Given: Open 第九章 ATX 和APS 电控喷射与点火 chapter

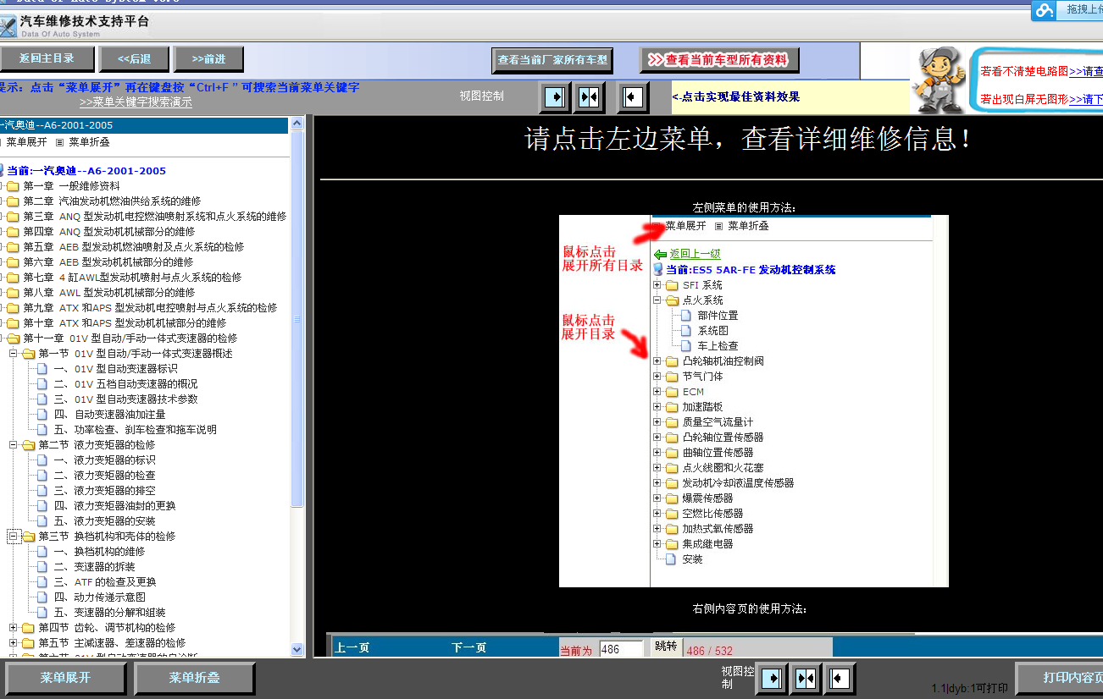Looking at the screenshot, I should click(150, 308).
